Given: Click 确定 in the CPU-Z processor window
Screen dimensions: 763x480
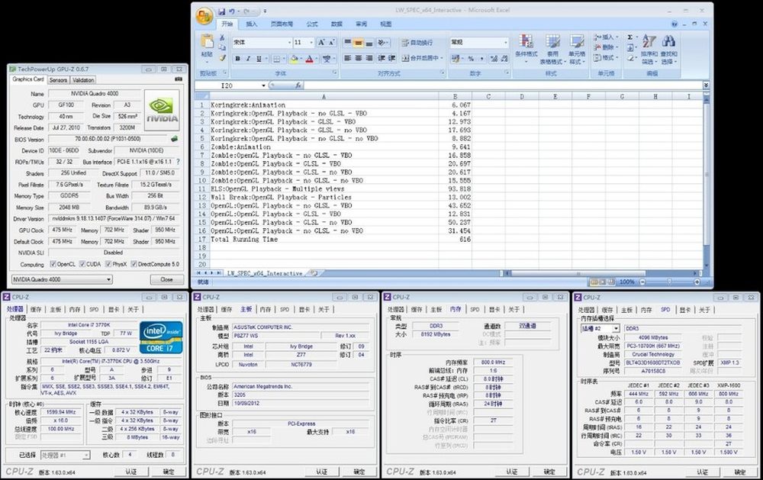Looking at the screenshot, I should [x=169, y=472].
